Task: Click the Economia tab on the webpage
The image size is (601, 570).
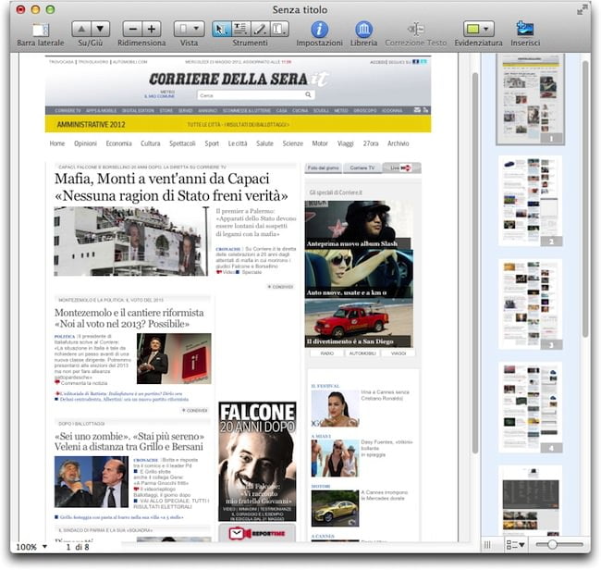Action: click(x=118, y=143)
